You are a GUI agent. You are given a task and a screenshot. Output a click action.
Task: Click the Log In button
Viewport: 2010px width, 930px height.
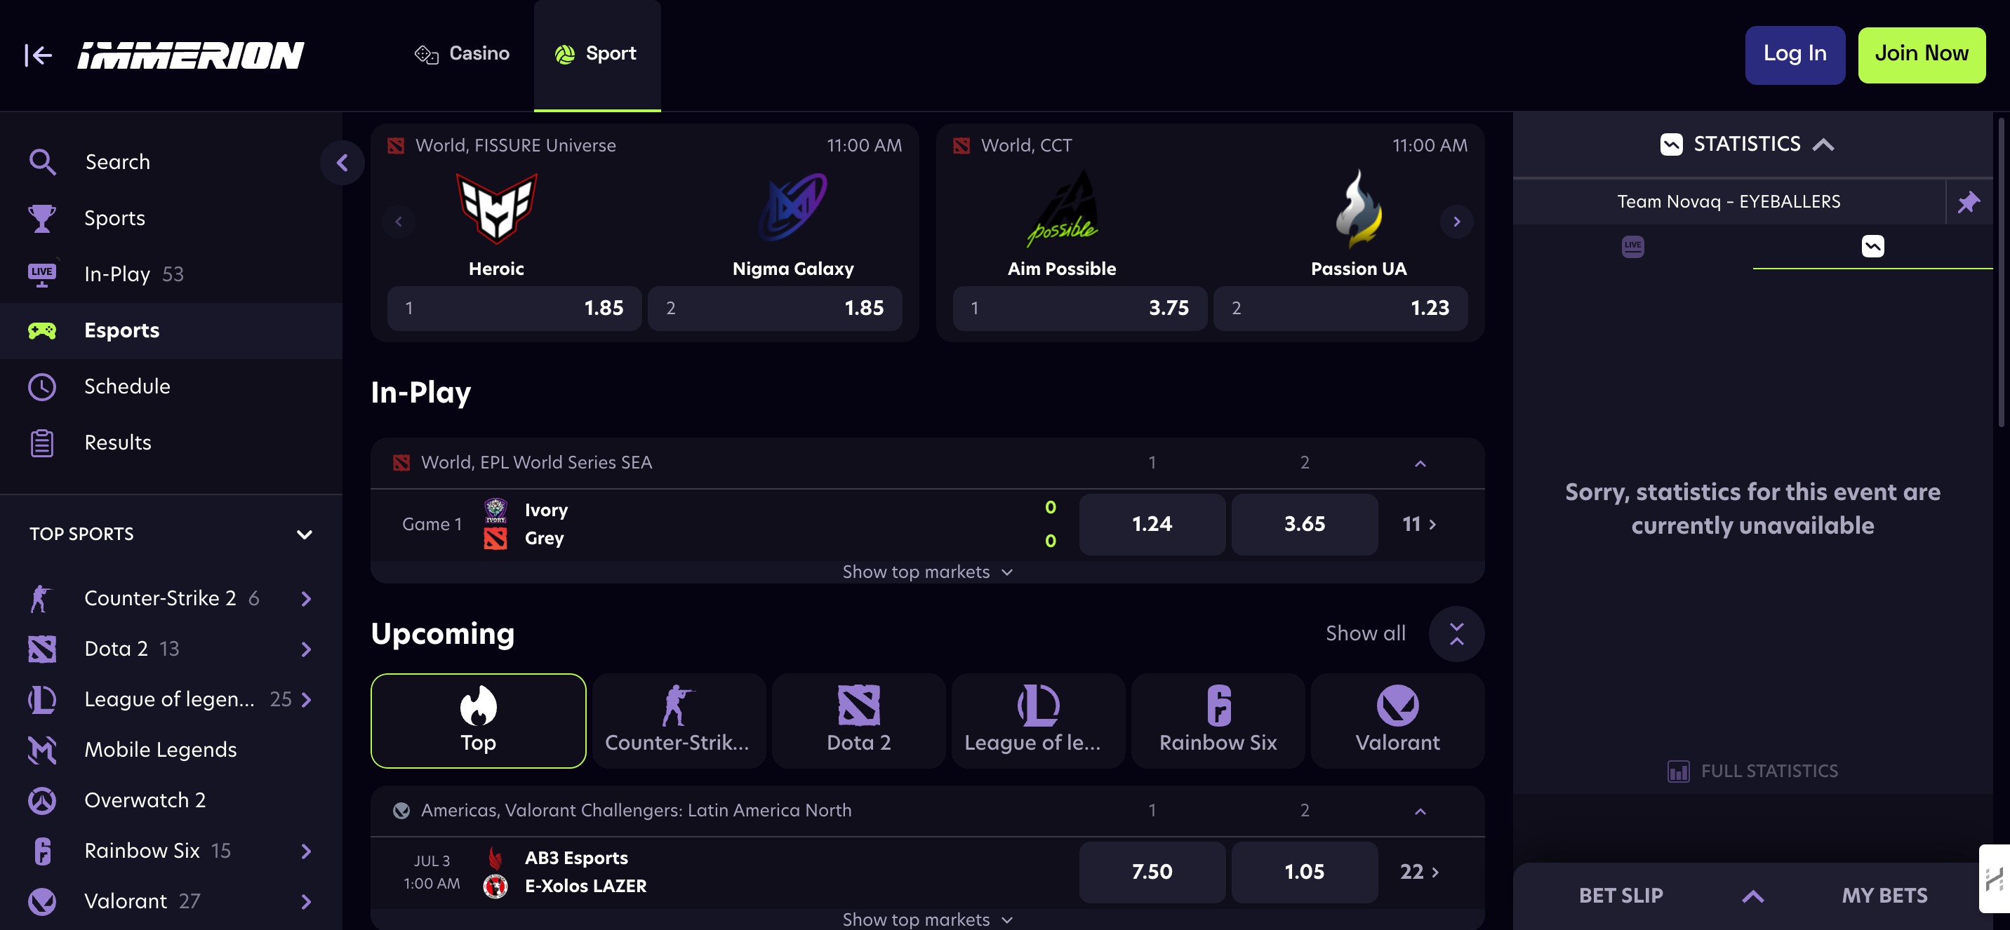click(x=1795, y=55)
